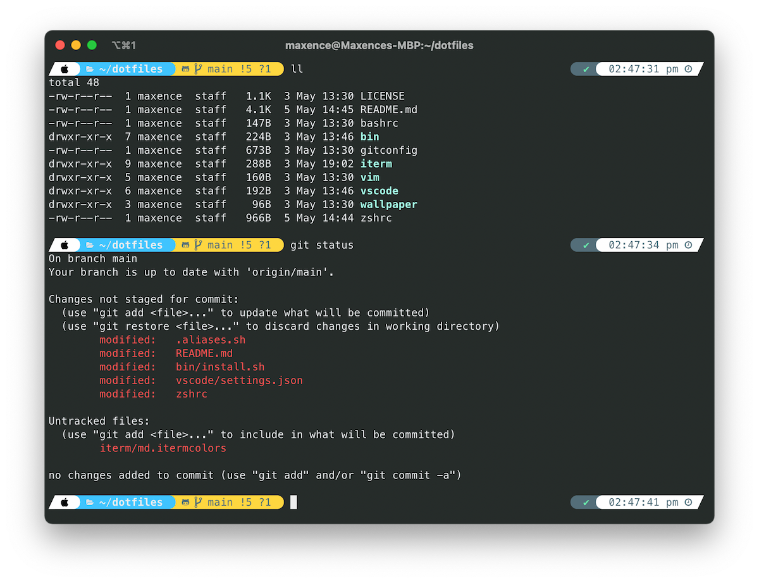Click the window title maxence@Maxences-MBP:~/dotfiles
The width and height of the screenshot is (759, 583).
[379, 45]
